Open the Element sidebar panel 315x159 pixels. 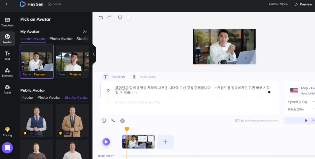pos(7,73)
